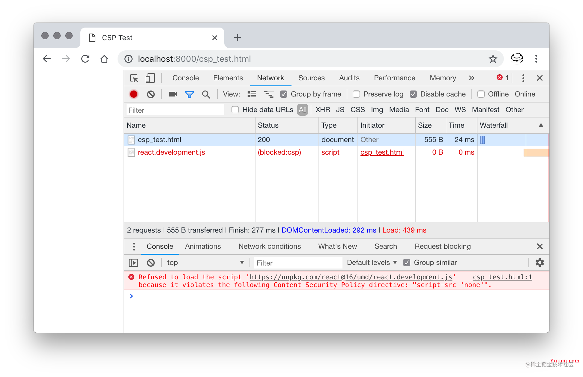The width and height of the screenshot is (583, 377).
Task: Click csp_test.html initiator link
Action: (382, 152)
